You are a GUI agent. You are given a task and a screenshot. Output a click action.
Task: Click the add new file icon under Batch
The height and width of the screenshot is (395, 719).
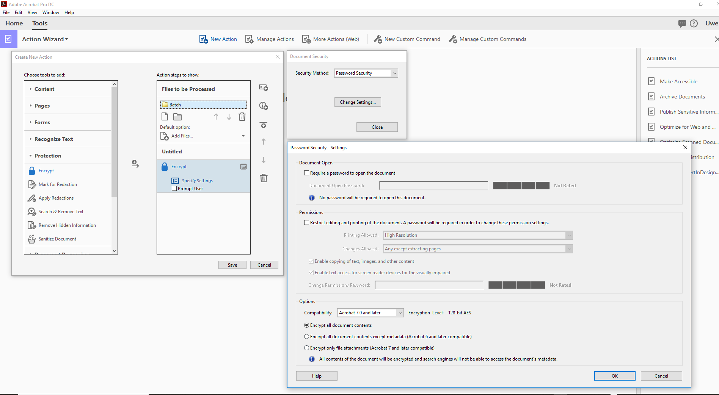[x=165, y=117]
